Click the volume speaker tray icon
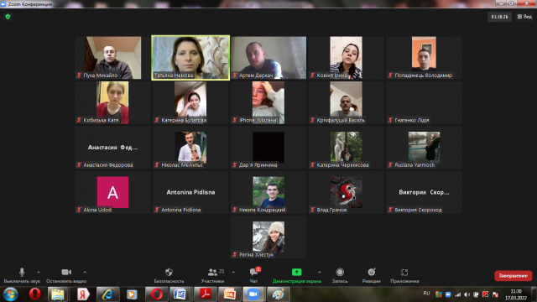The height and width of the screenshot is (302, 537). click(467, 294)
